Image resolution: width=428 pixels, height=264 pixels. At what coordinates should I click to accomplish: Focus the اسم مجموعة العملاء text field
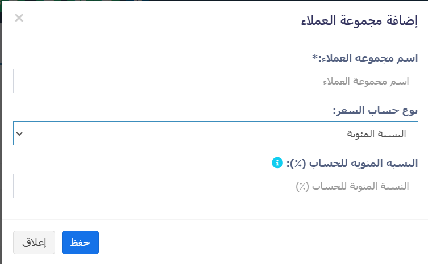[215, 81]
